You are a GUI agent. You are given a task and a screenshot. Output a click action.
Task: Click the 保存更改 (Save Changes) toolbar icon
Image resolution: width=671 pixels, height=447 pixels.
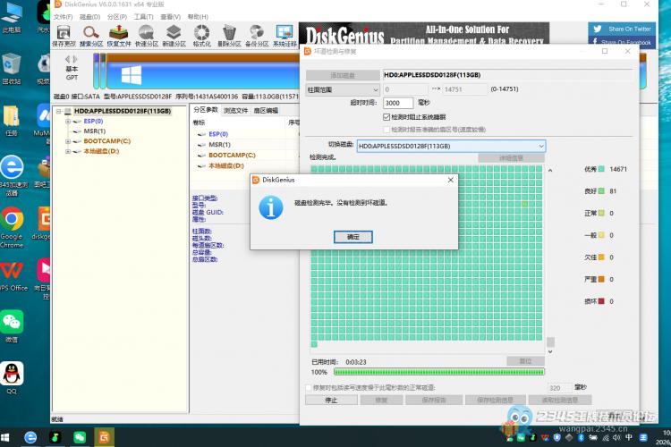pos(64,36)
